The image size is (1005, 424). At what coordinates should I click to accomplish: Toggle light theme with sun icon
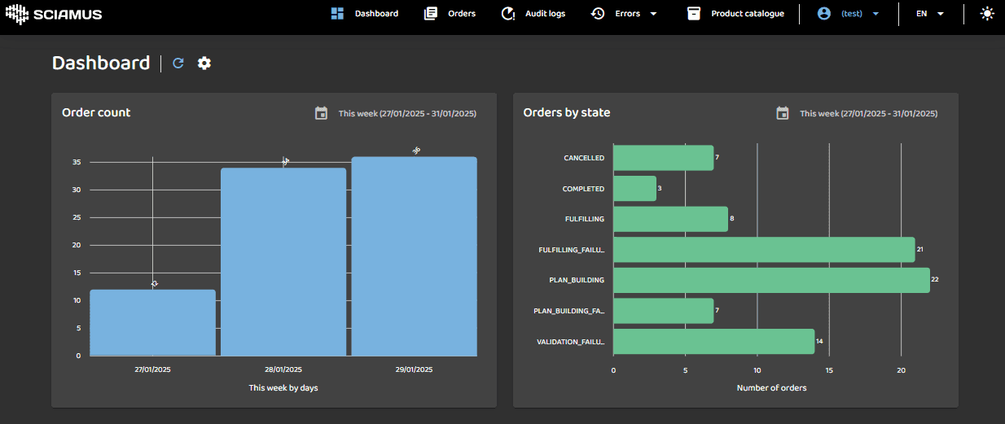pyautogui.click(x=987, y=13)
